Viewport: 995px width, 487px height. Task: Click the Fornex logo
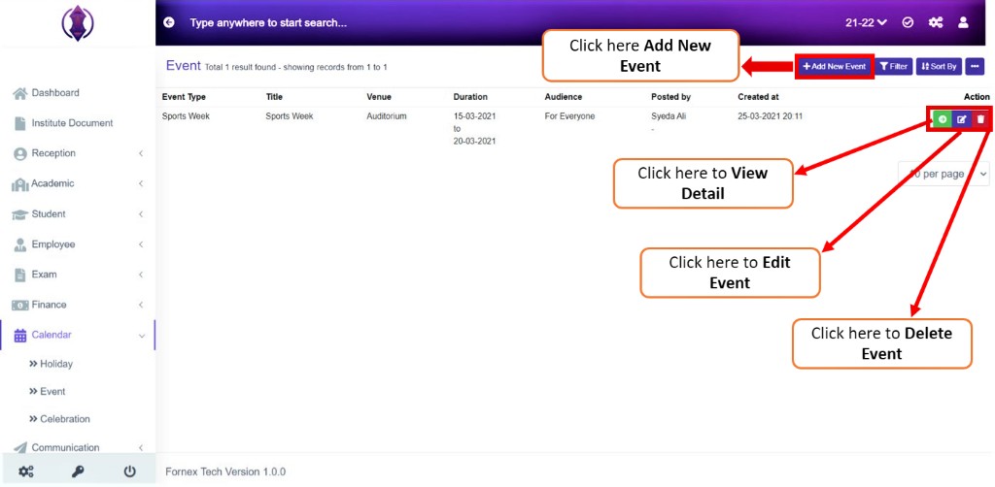(77, 23)
